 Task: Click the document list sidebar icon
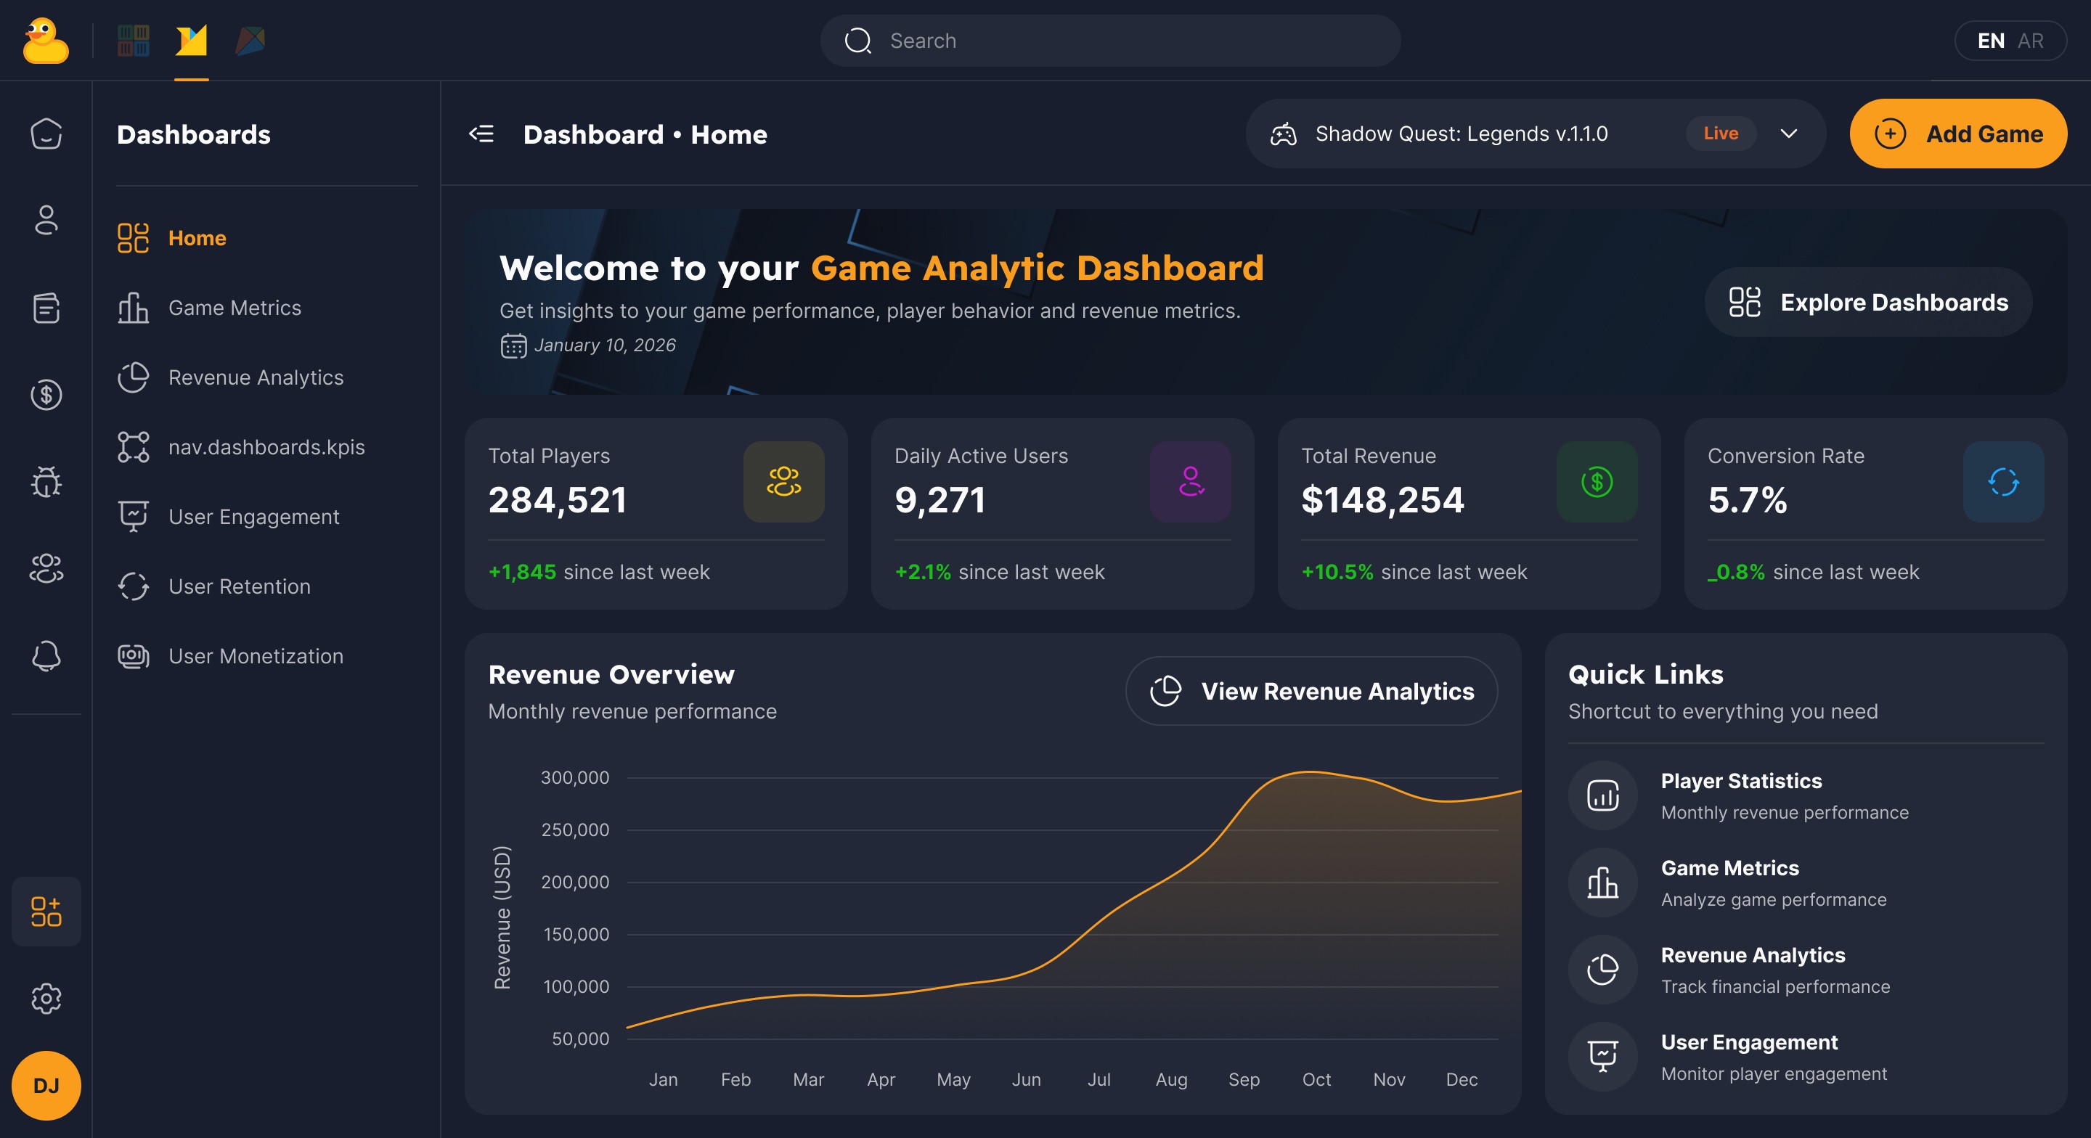(x=46, y=308)
